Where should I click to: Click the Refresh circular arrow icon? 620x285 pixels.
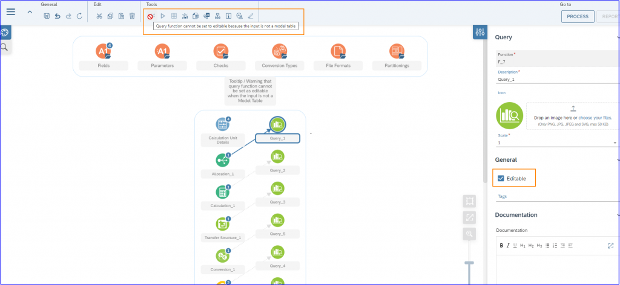click(79, 16)
